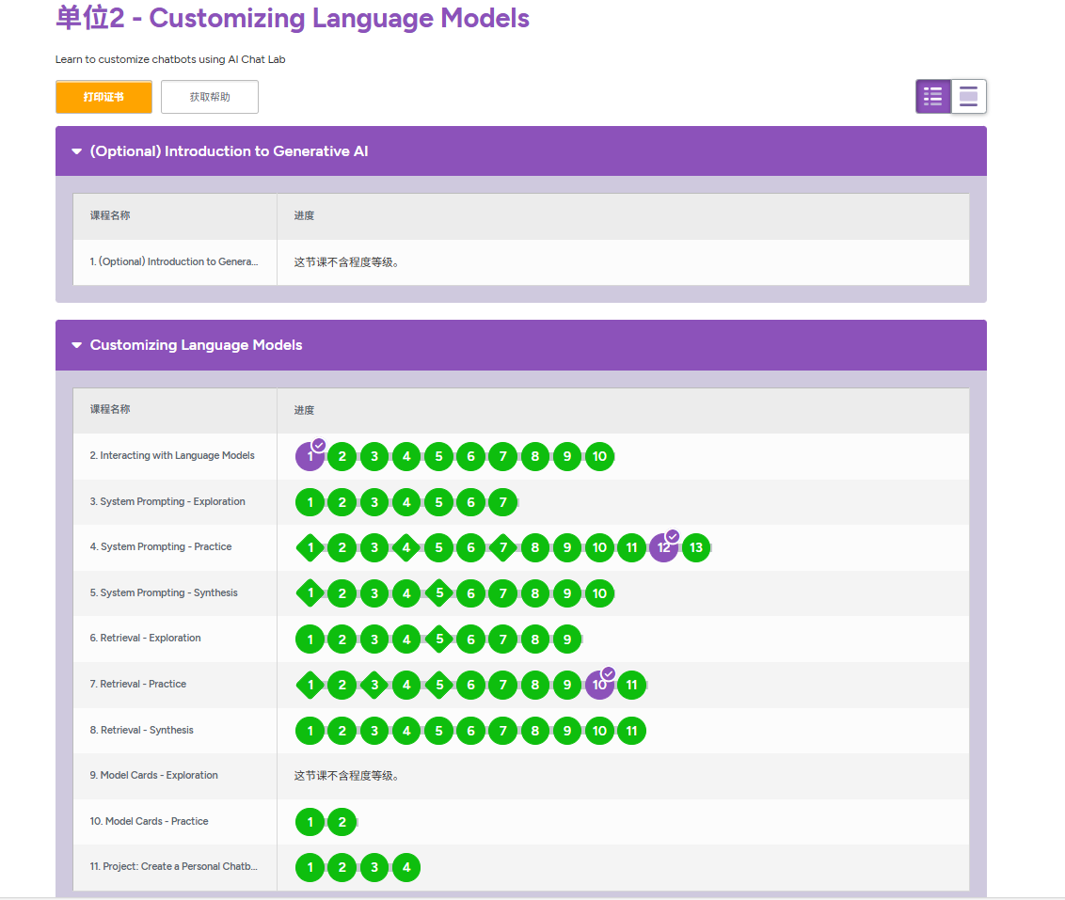Viewport: 1065px width, 900px height.
Task: Open level 2 of Model Cards - Practice
Action: (x=342, y=822)
